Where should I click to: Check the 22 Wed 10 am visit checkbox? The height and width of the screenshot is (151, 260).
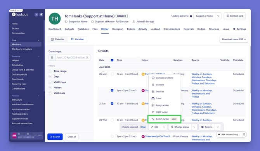coord(112,120)
